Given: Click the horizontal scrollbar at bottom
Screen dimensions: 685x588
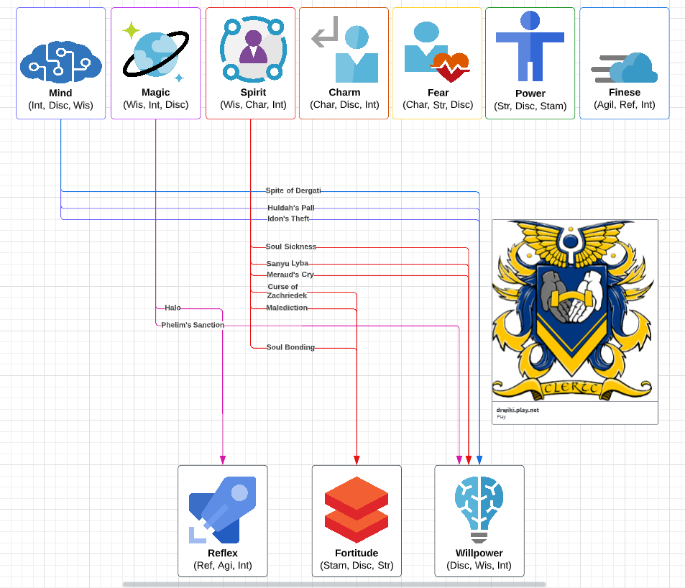Looking at the screenshot, I should 334,584.
